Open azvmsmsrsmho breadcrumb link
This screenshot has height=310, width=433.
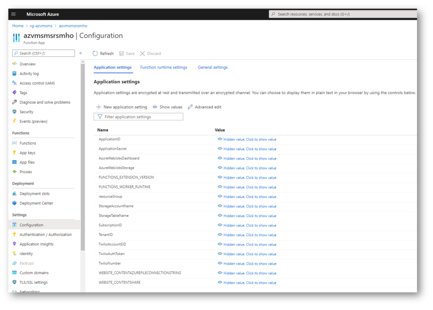(x=73, y=26)
